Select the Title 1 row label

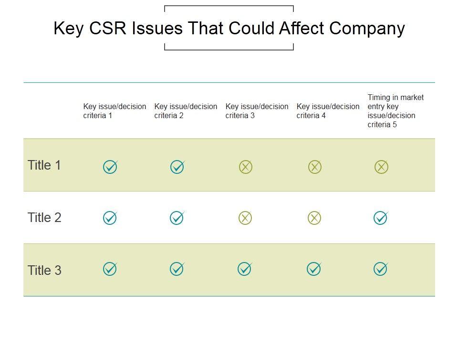[x=44, y=165]
